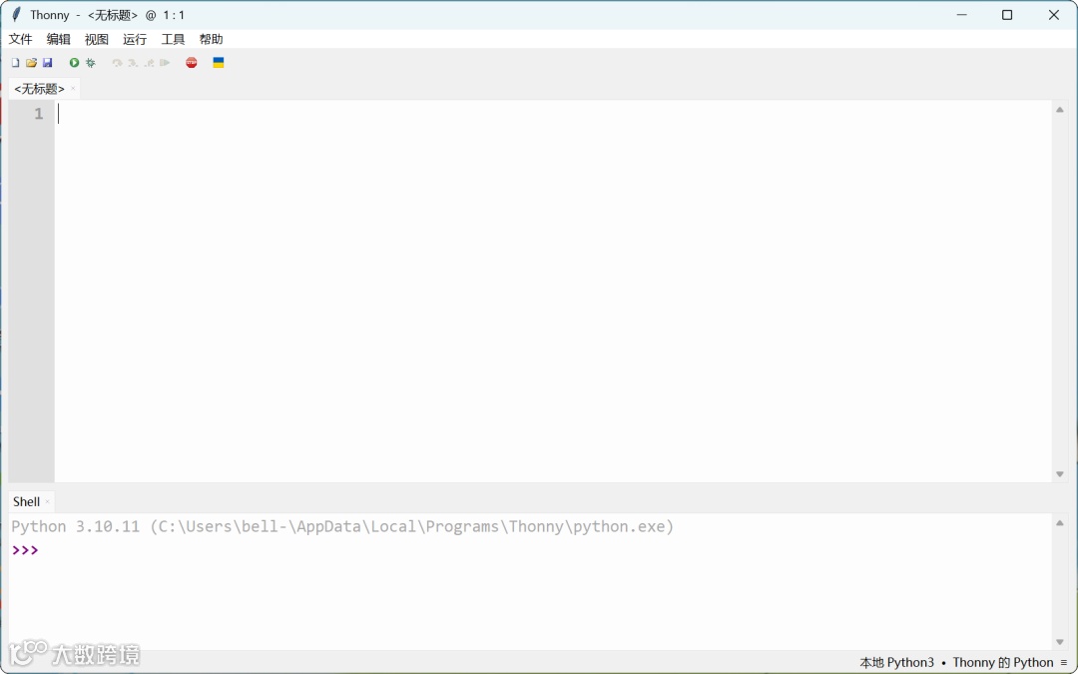Image resolution: width=1078 pixels, height=674 pixels.
Task: Open the 视图 menu
Action: (x=96, y=39)
